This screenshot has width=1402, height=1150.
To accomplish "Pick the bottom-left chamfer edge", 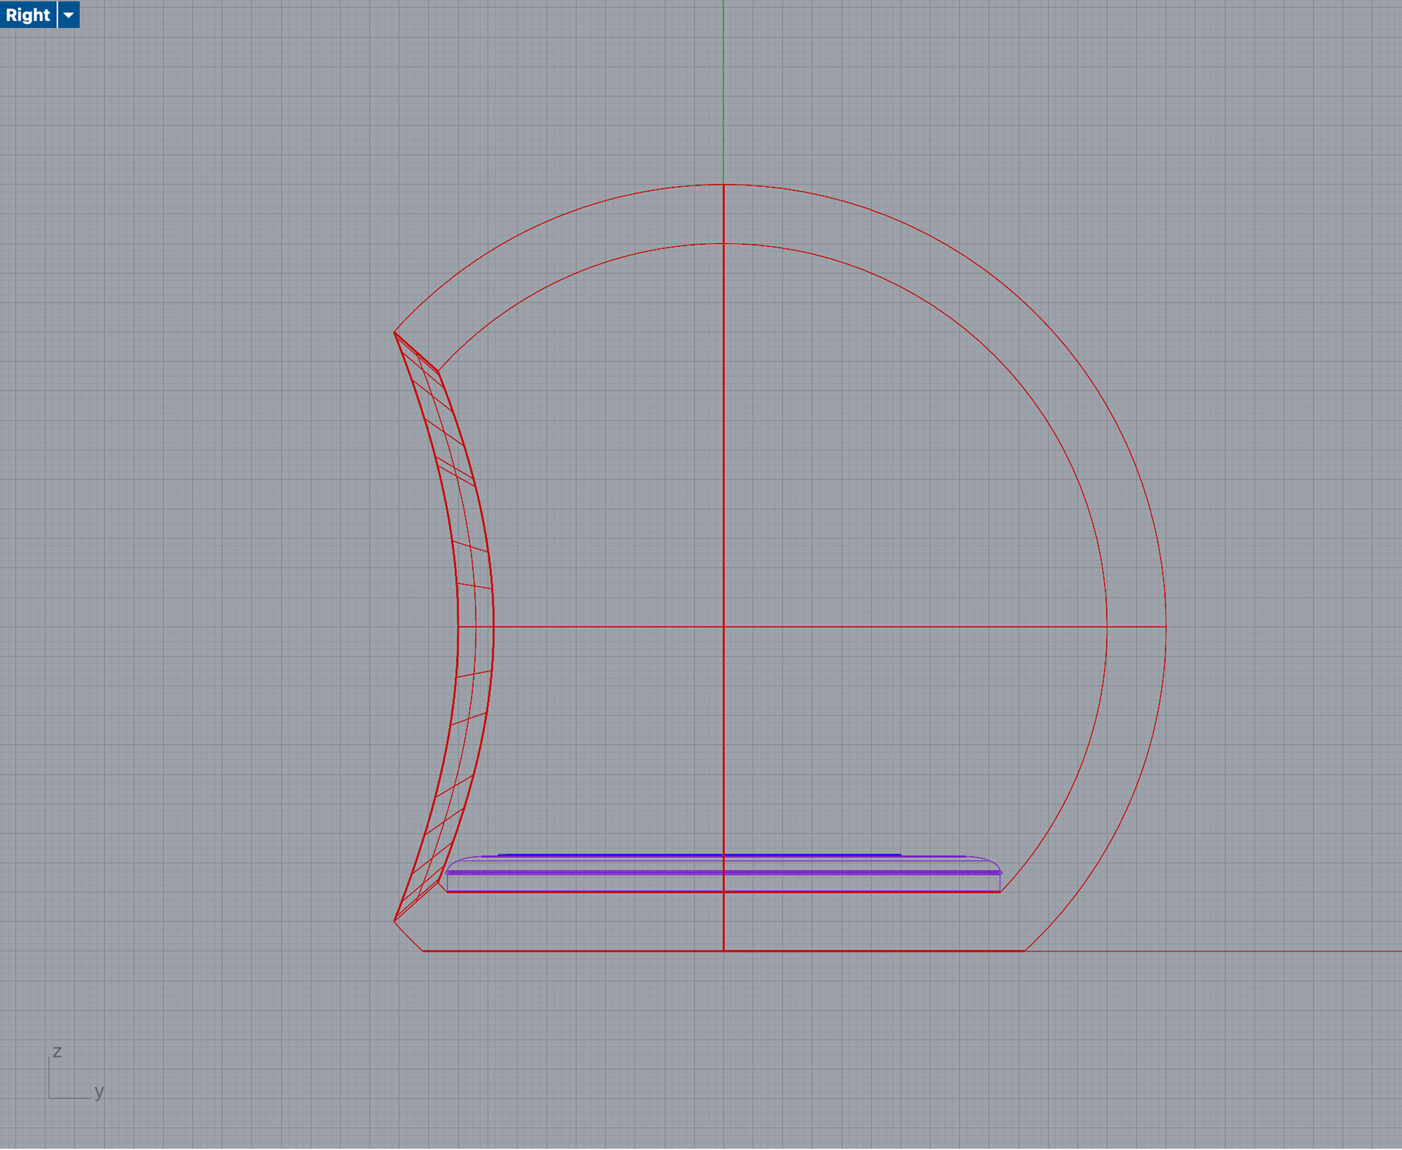I will coord(408,936).
